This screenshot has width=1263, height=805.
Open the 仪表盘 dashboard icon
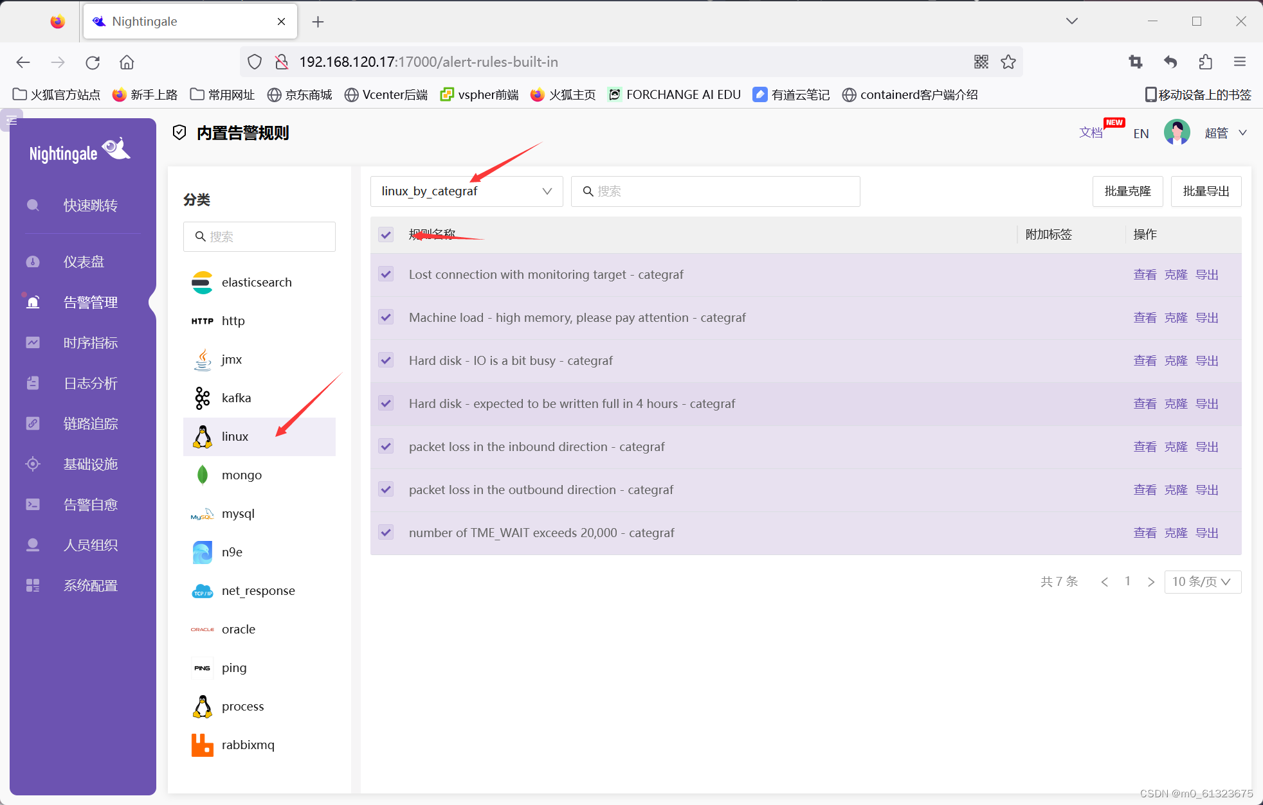tap(33, 262)
